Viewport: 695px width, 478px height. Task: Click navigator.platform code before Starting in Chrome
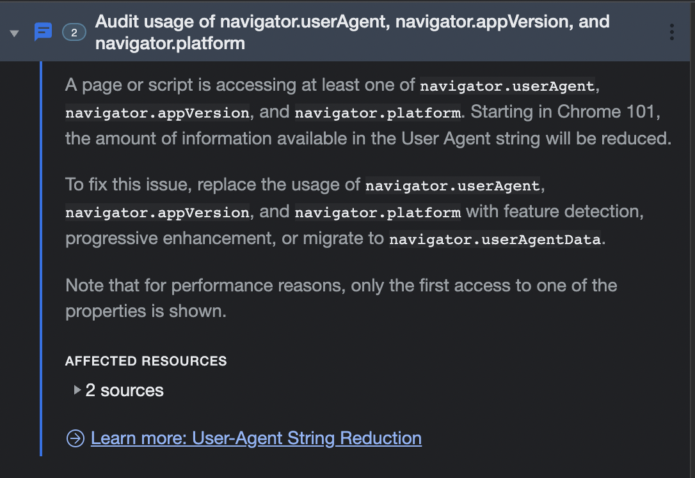[378, 113]
